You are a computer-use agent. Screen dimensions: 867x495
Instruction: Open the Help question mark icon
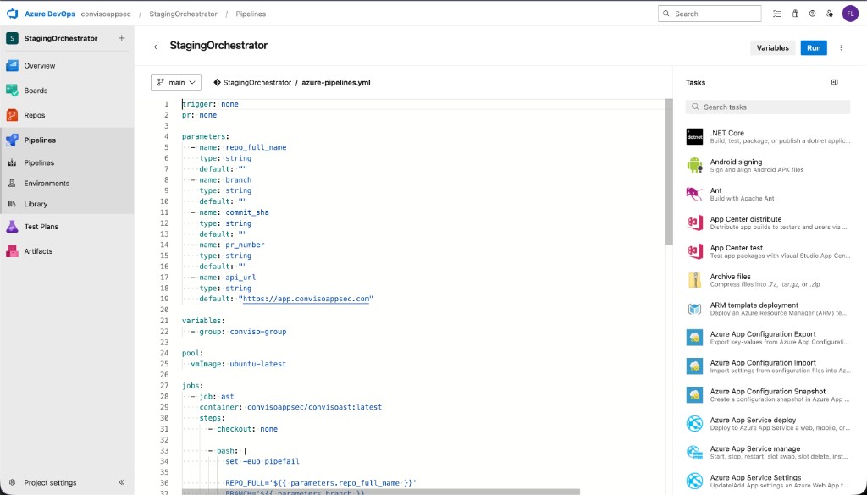click(810, 13)
